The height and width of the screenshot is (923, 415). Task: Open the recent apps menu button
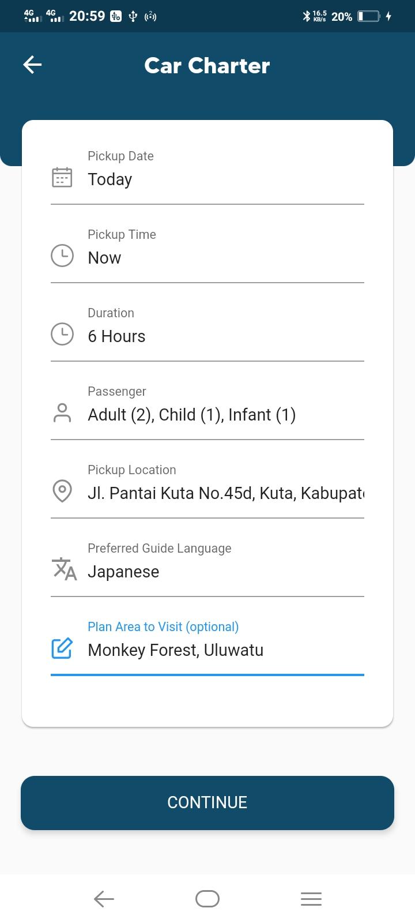point(311,899)
